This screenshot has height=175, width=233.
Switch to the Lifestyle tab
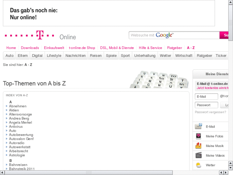[54, 56]
